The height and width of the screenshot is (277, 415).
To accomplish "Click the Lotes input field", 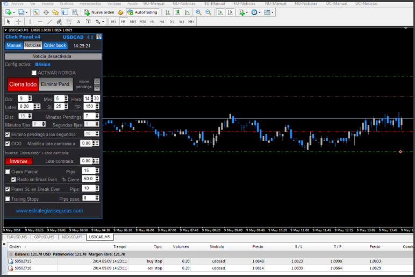I will (24, 106).
